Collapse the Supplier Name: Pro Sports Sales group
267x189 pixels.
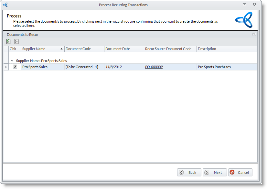[x=12, y=61]
